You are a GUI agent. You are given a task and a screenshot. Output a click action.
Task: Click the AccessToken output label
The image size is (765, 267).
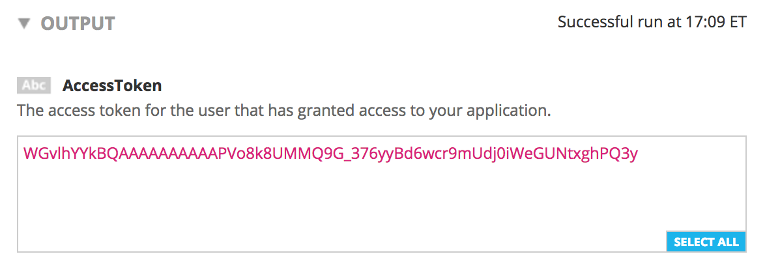click(112, 85)
